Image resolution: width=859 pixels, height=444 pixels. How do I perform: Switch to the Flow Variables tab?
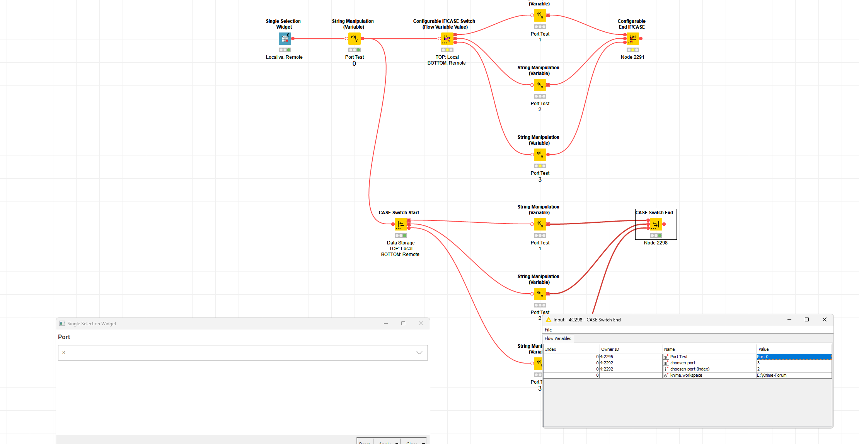(x=557, y=338)
